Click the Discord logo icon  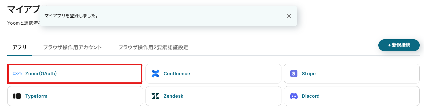click(294, 96)
